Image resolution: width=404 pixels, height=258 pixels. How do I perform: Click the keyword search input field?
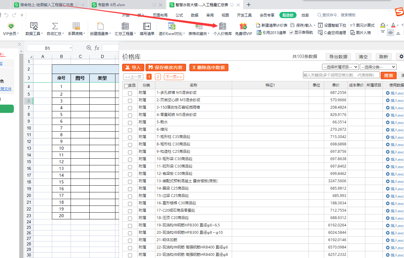341,75
